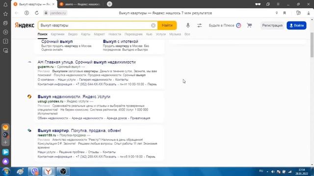The image size is (314, 176).
Task: Open location pin icon in address bar
Action: click(x=277, y=13)
